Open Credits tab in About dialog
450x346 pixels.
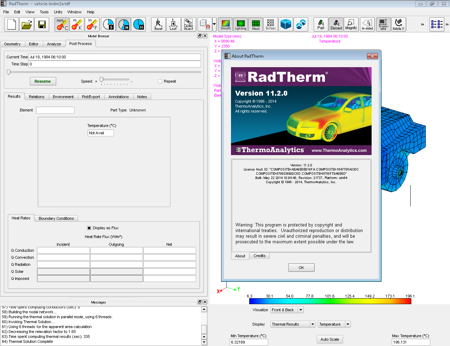pyautogui.click(x=259, y=256)
